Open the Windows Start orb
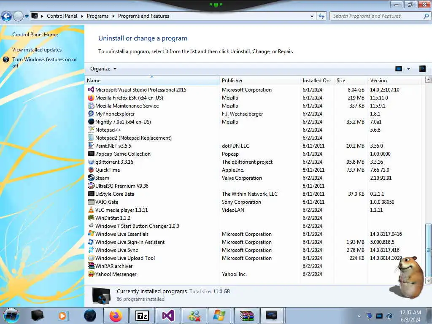432x324 pixels. pos(11,316)
